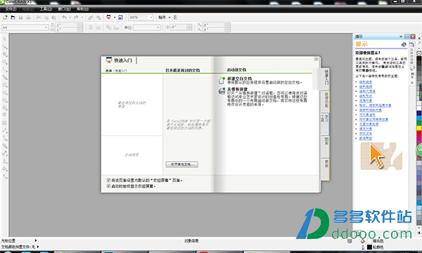Select the Crop tool in toolbox
422x253 pixels.
(x=5, y=54)
